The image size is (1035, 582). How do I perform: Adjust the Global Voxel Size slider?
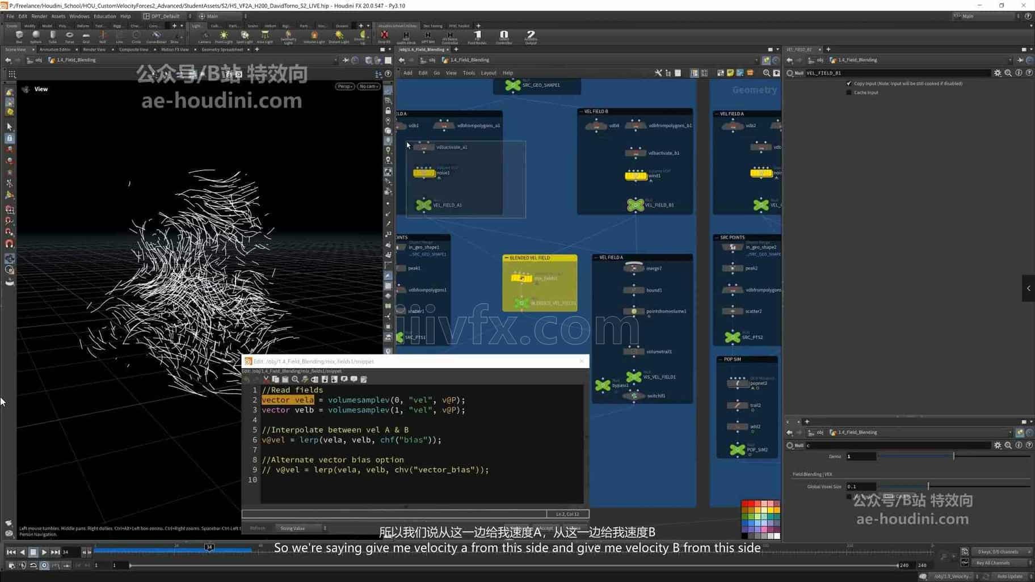pyautogui.click(x=928, y=487)
